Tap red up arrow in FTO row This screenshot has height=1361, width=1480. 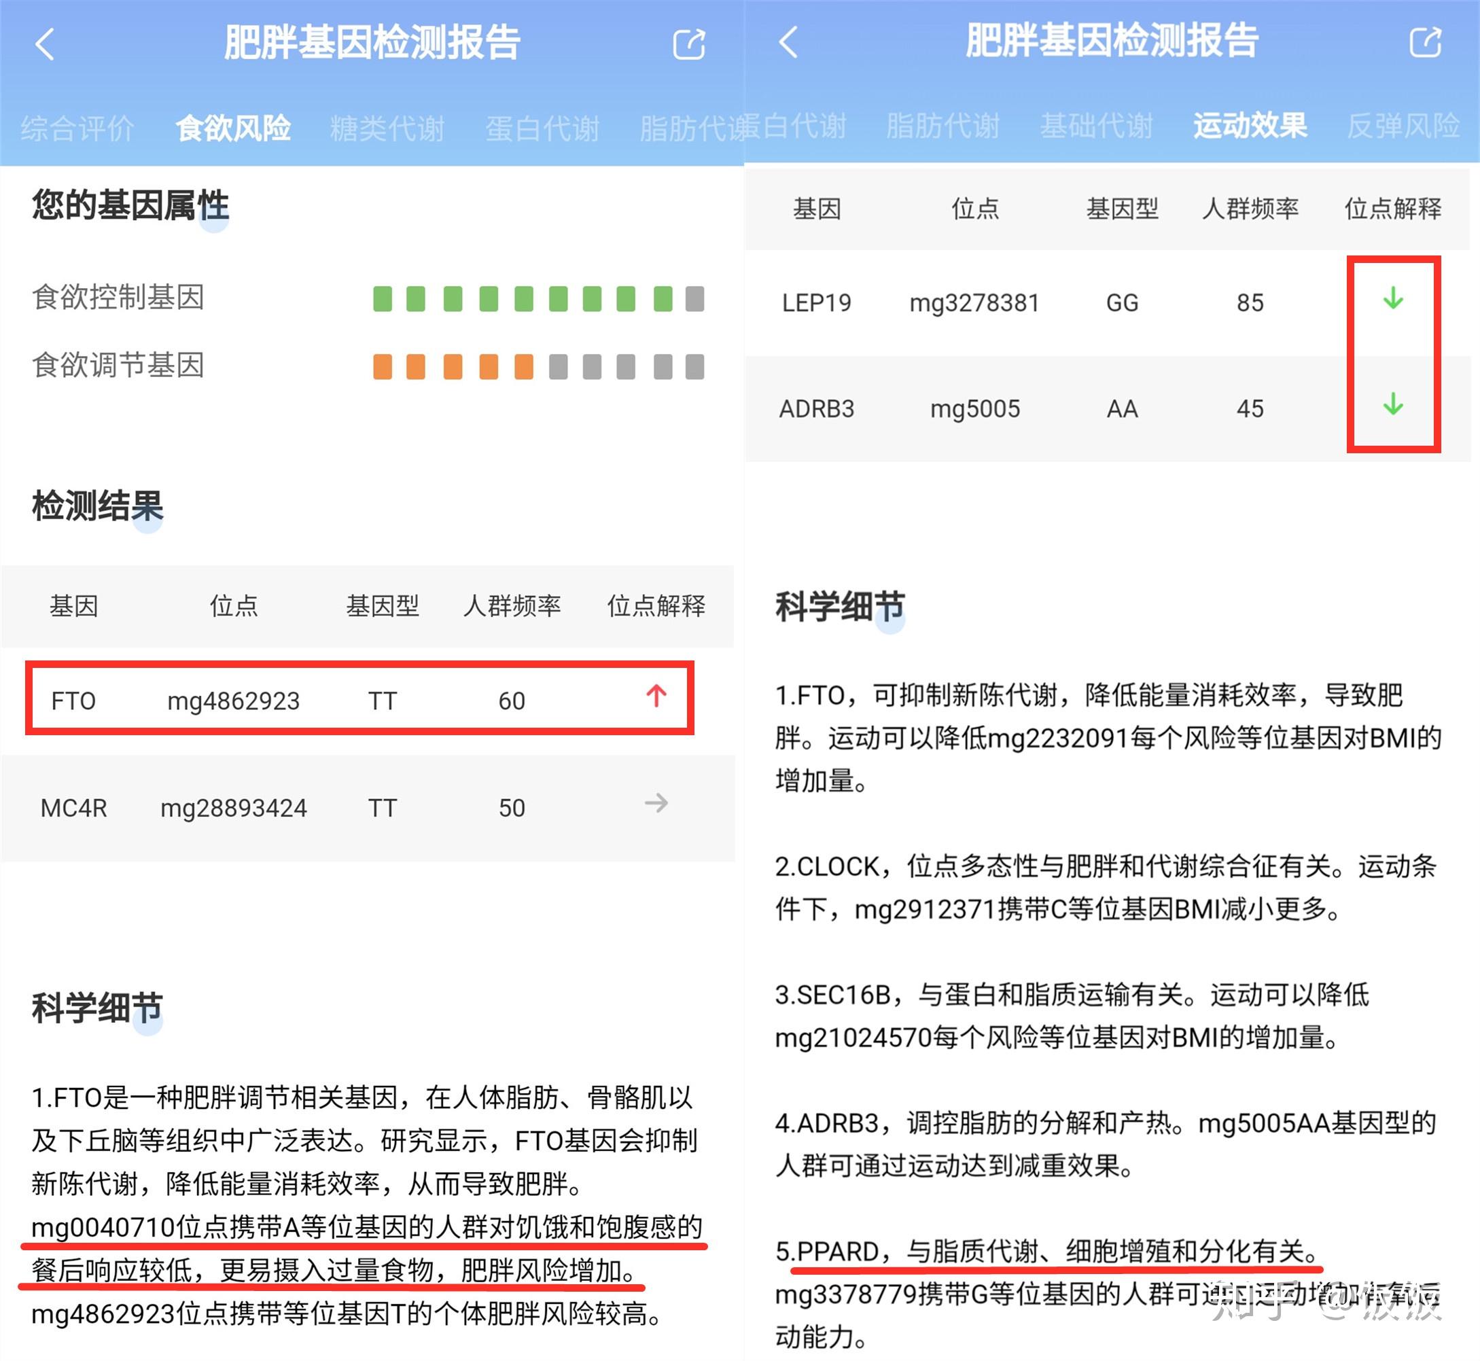tap(656, 696)
